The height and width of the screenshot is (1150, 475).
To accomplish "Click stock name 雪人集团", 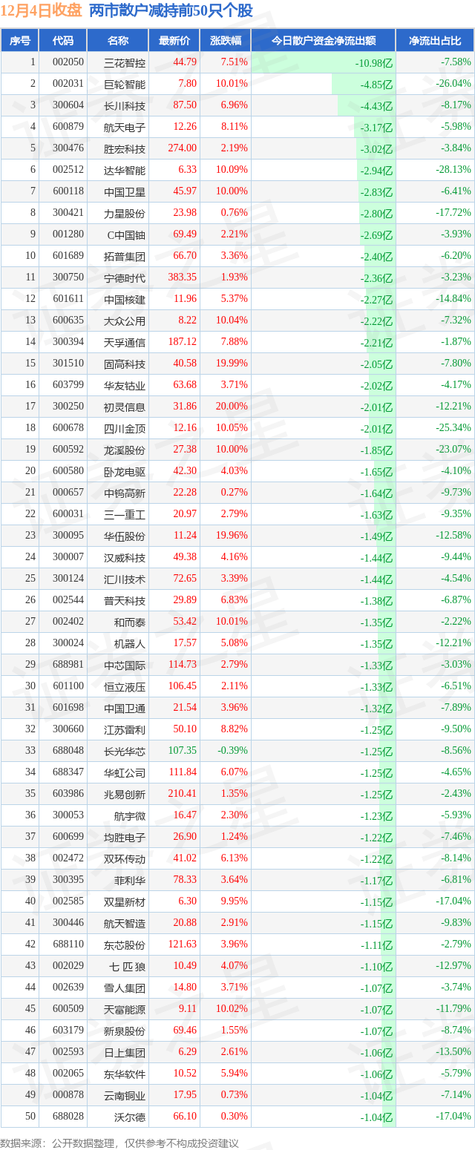I will coord(125,988).
